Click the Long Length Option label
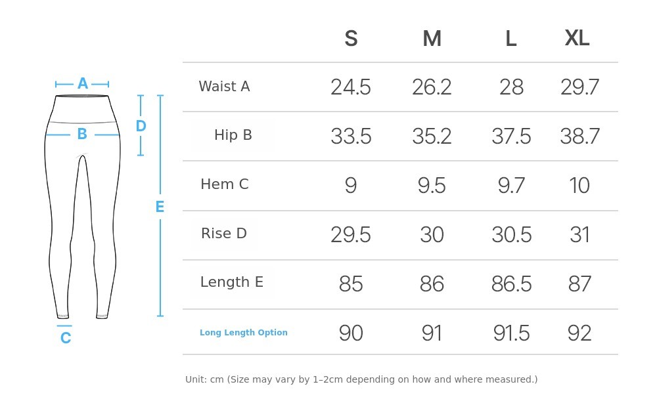Image resolution: width=657 pixels, height=401 pixels. click(x=243, y=333)
